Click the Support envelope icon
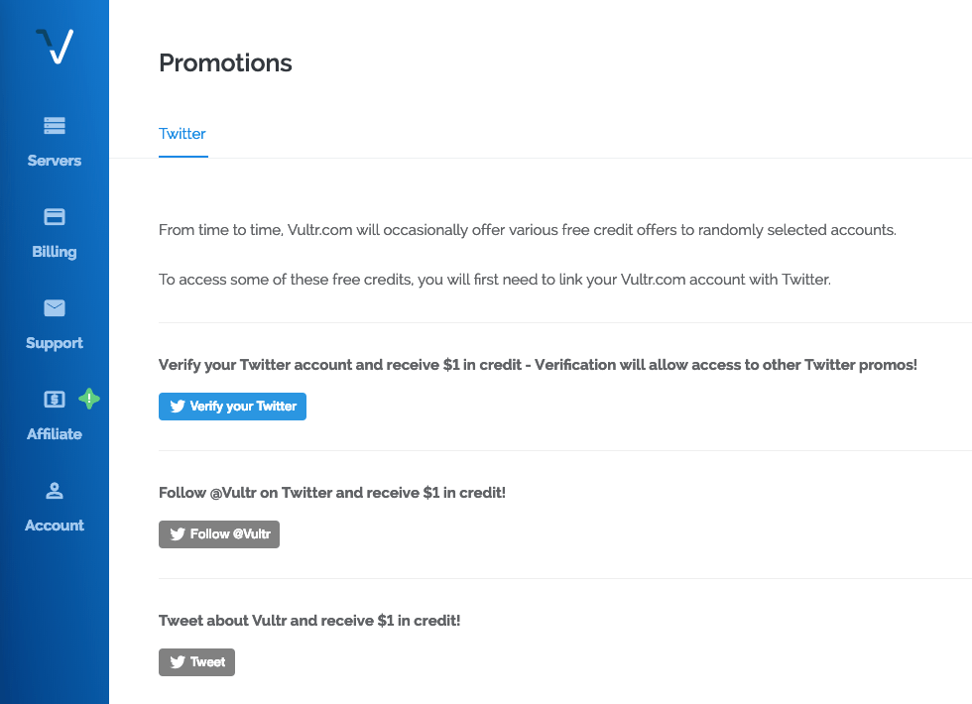 coord(54,308)
